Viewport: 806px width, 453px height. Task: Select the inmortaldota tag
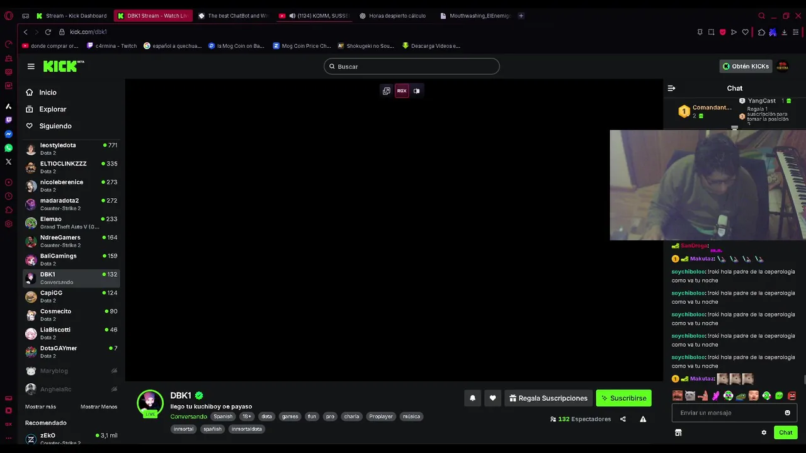coord(246,429)
